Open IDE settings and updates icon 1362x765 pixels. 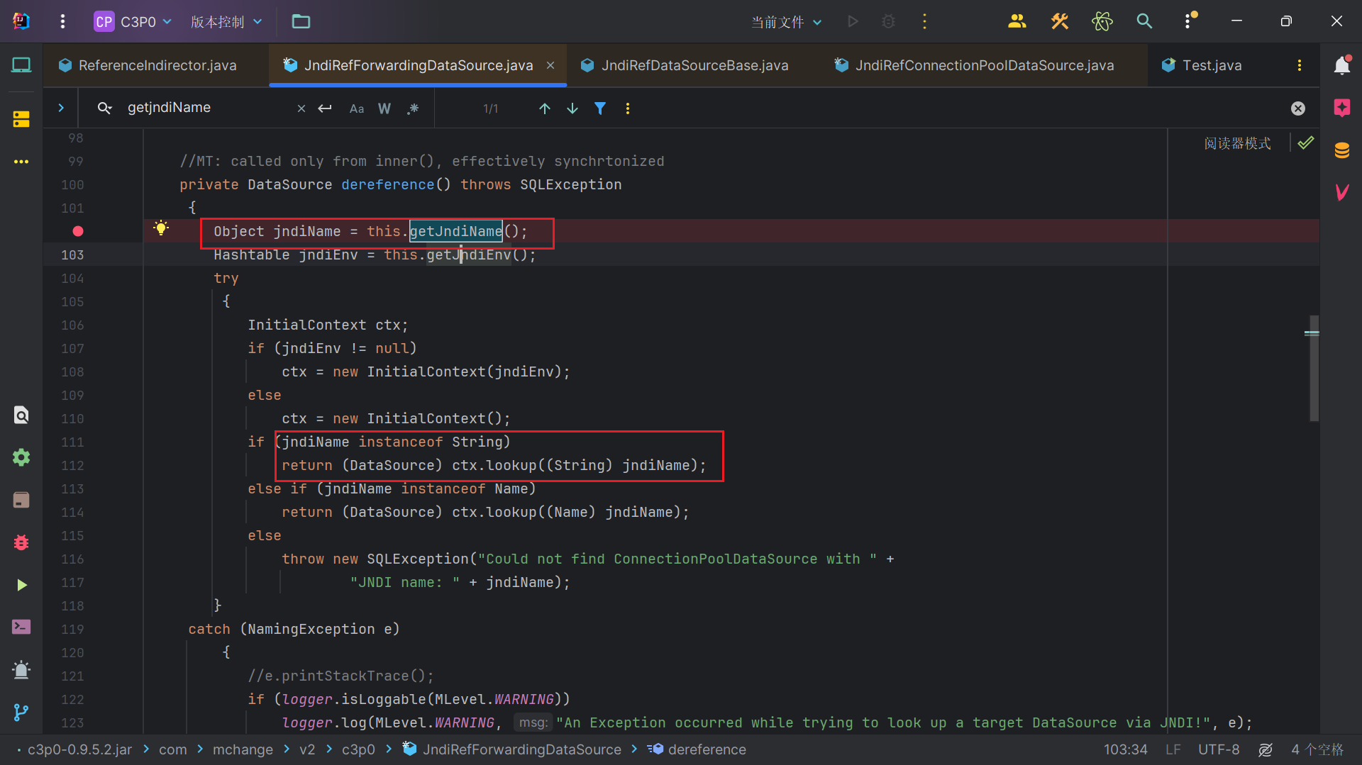click(1188, 21)
